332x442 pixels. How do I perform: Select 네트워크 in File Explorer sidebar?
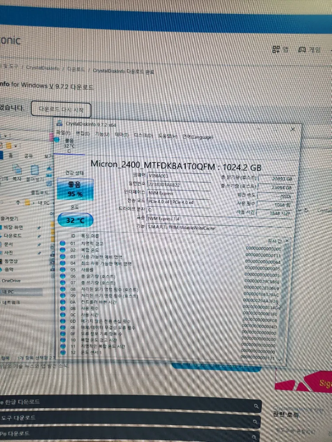tap(11, 302)
